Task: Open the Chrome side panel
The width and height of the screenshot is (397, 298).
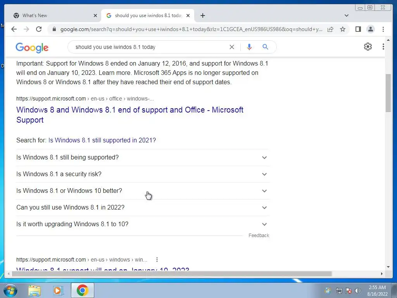Action: (358, 29)
